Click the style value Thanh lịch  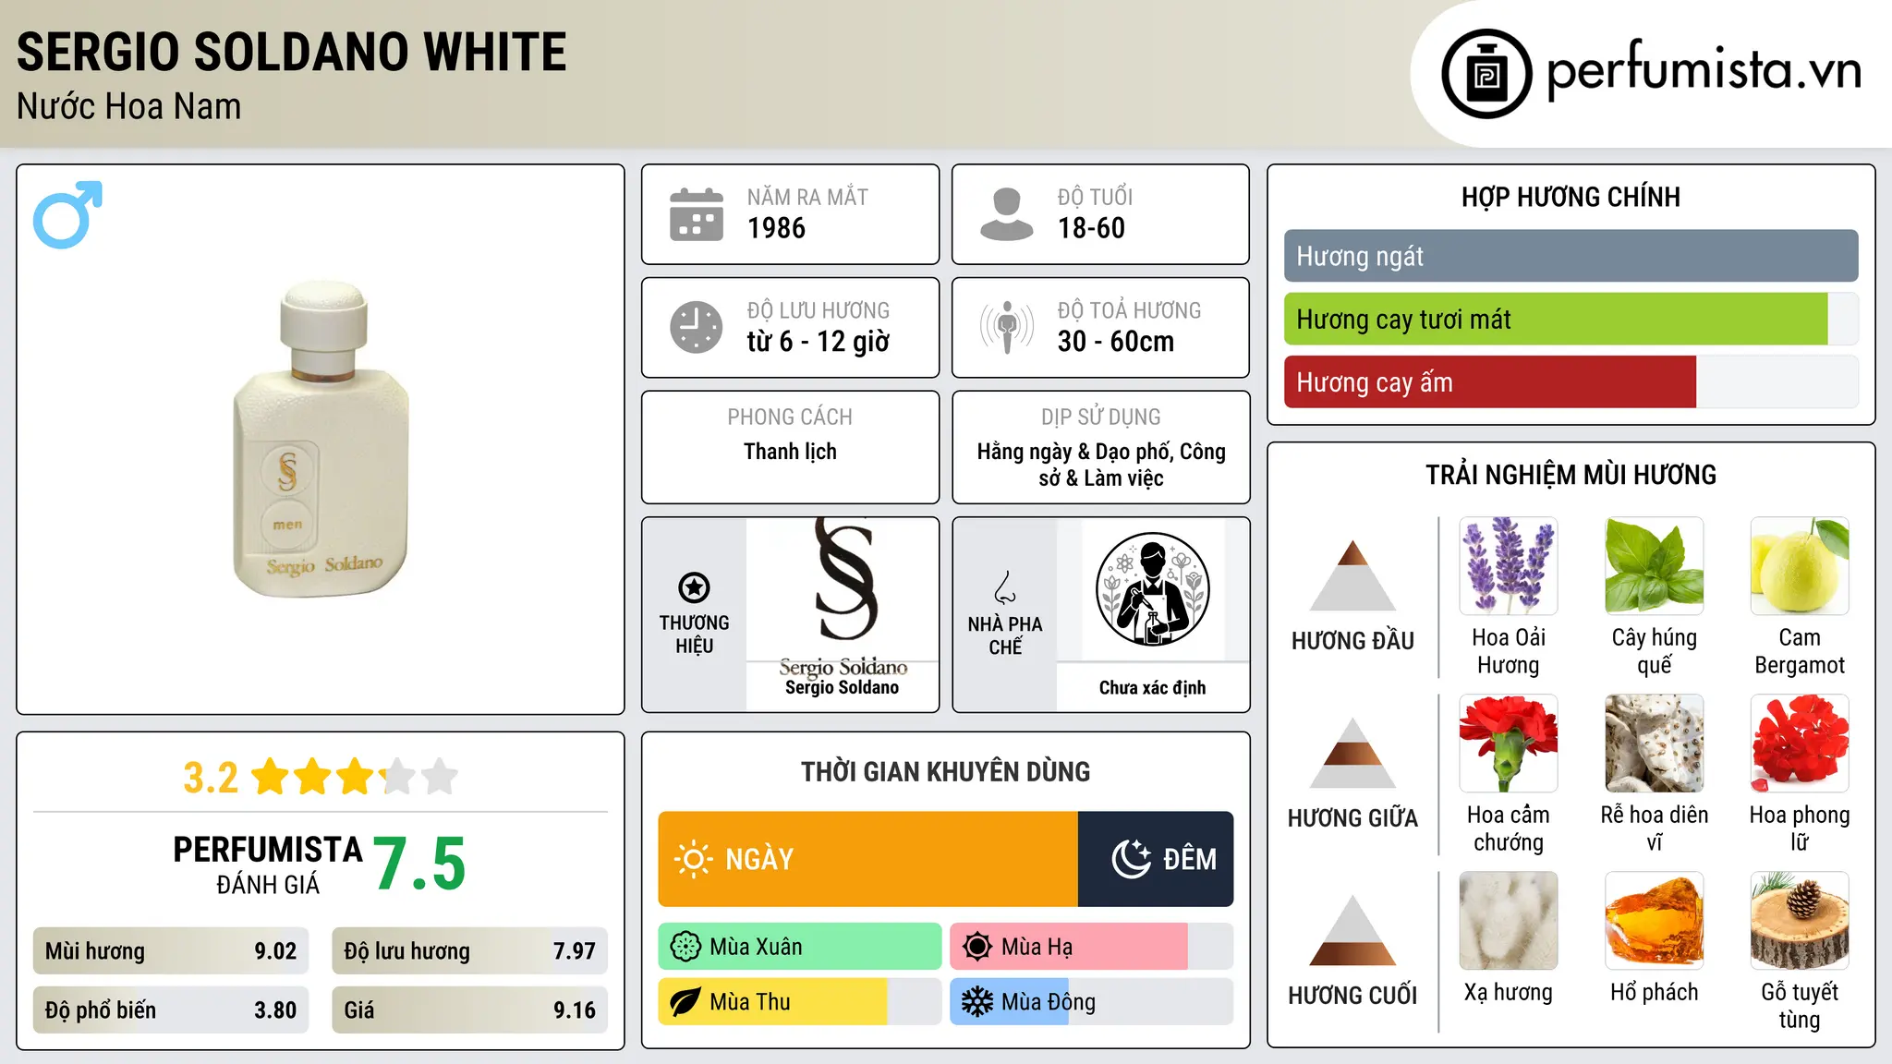point(791,452)
